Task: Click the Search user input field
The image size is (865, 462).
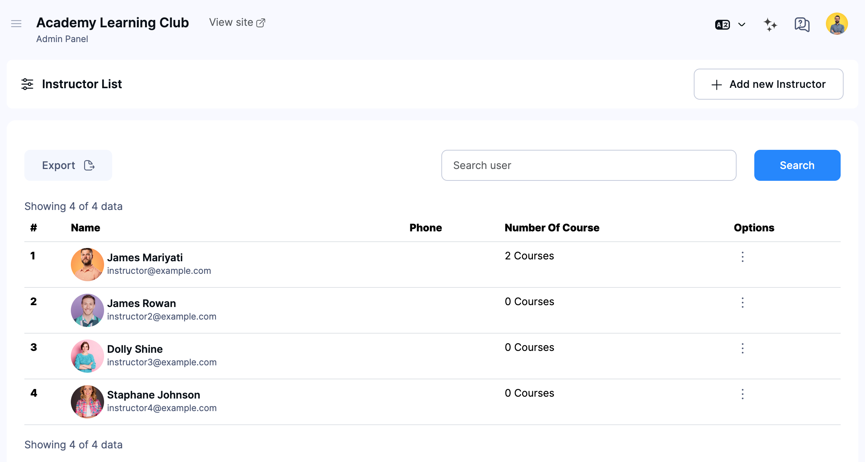Action: tap(589, 165)
